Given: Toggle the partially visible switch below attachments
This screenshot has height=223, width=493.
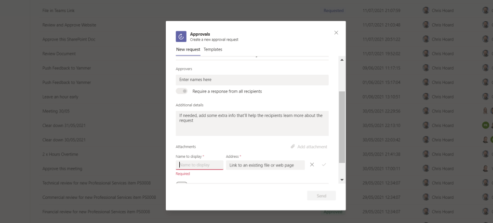Looking at the screenshot, I should coord(182,183).
